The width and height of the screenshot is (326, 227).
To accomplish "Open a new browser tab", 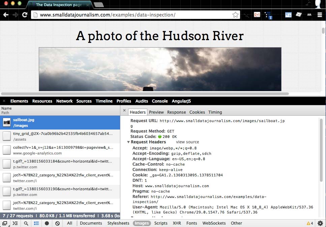I will coord(98,5).
